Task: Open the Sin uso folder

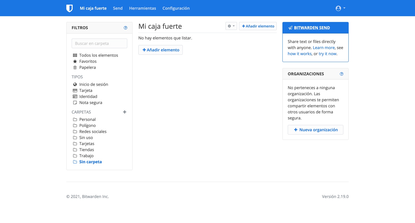Action: 86,138
